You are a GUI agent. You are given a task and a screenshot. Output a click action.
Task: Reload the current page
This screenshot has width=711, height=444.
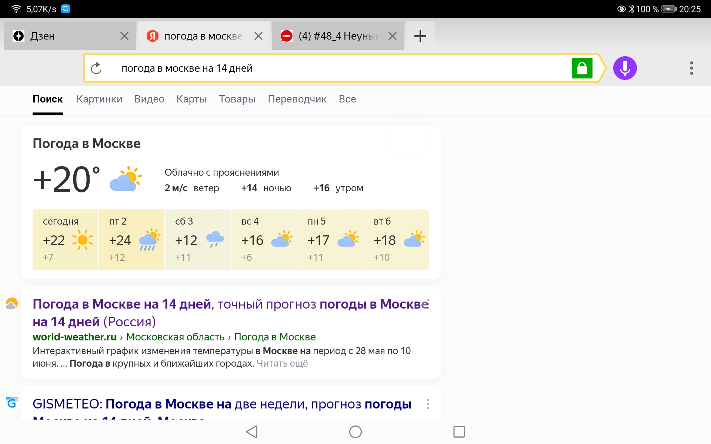pyautogui.click(x=96, y=68)
